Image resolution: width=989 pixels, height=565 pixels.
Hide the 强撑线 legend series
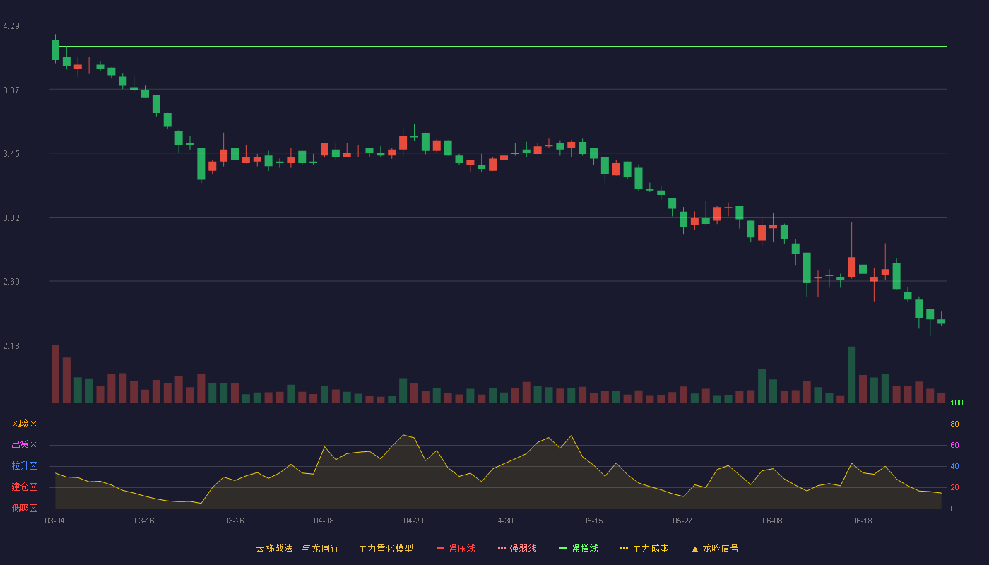(579, 548)
